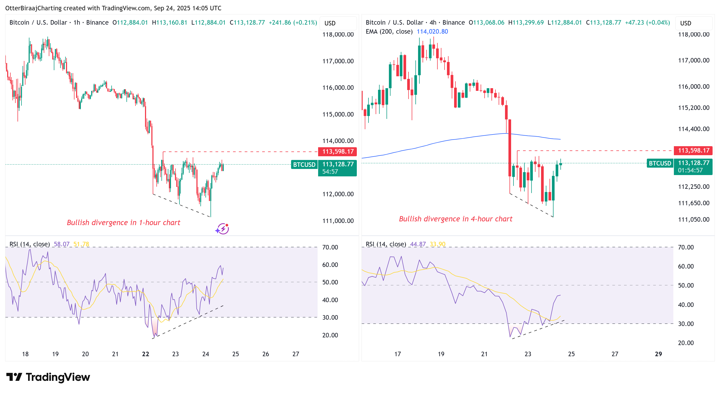Click the red 113,598.17 price level label
The image size is (720, 393).
[337, 152]
